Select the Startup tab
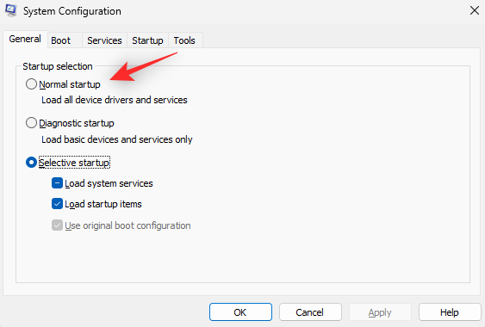Image resolution: width=485 pixels, height=327 pixels. pyautogui.click(x=147, y=40)
